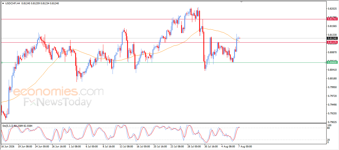Screen dimensions: 339x150
Task: Select the left handle of the green line
Action: point(2,62)
